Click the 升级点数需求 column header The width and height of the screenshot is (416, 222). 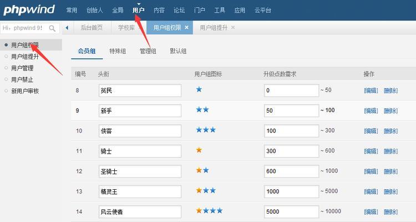pos(280,74)
